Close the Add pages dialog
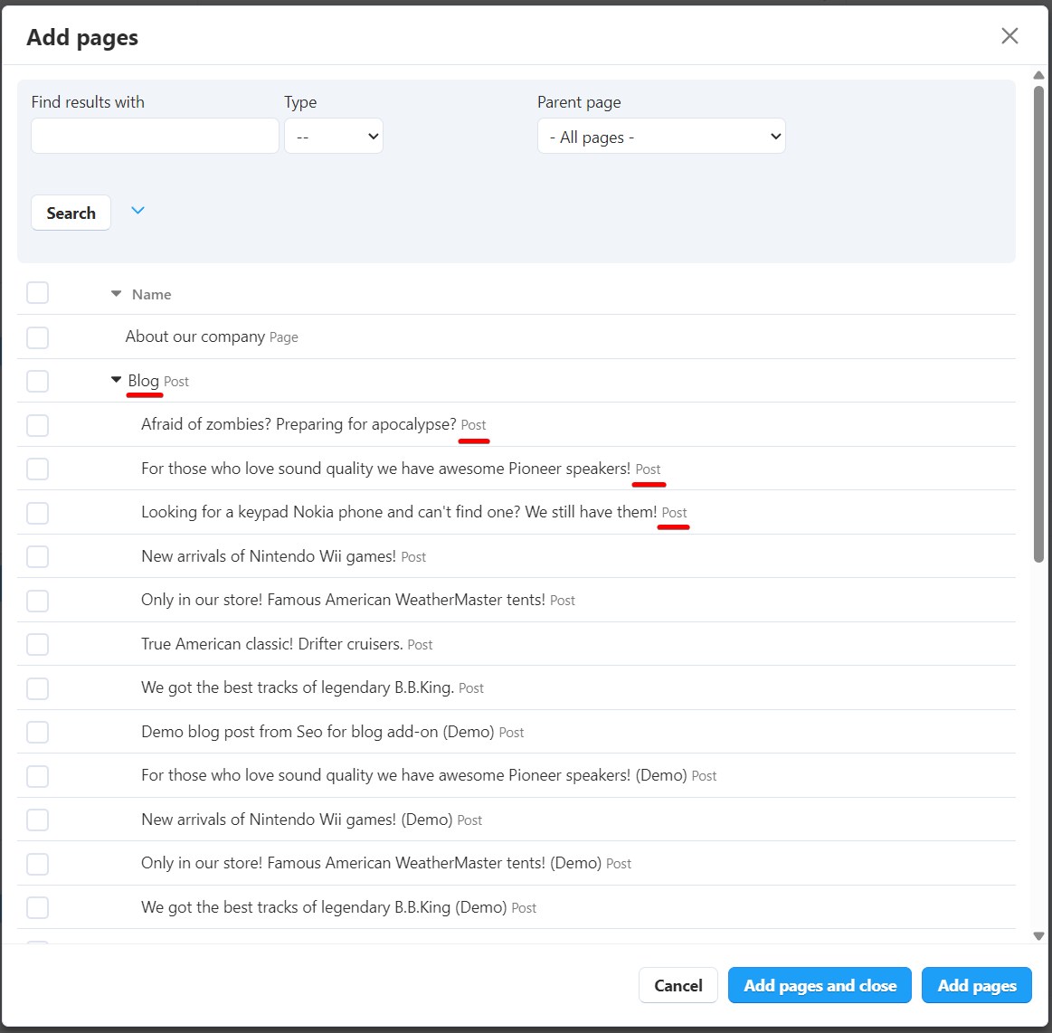 (x=1009, y=36)
